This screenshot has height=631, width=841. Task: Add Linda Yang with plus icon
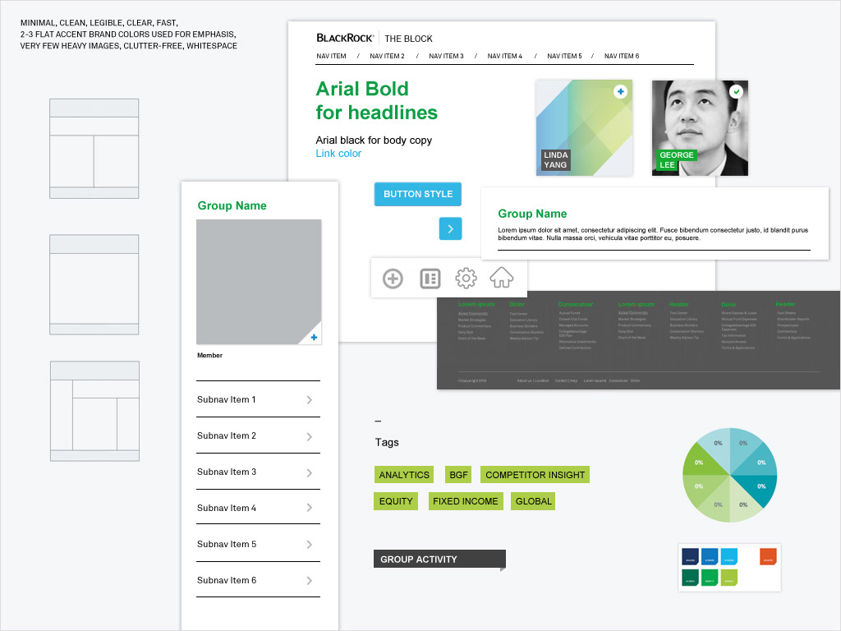pyautogui.click(x=620, y=92)
